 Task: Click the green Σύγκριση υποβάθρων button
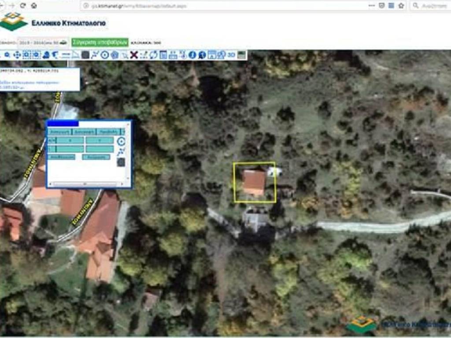[x=100, y=42]
